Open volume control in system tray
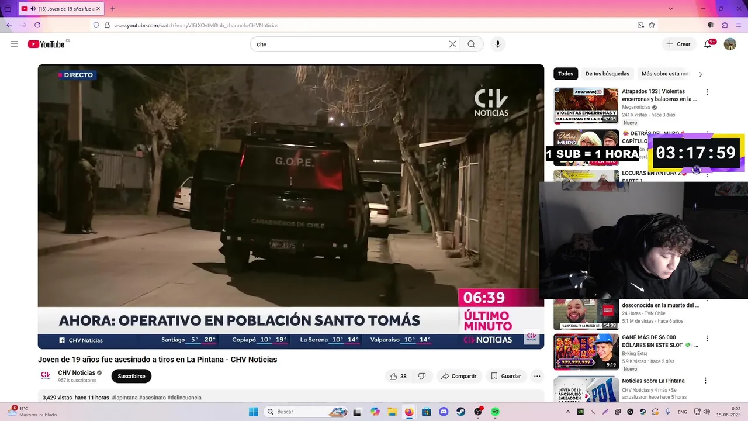This screenshot has height=421, width=748. (706, 412)
